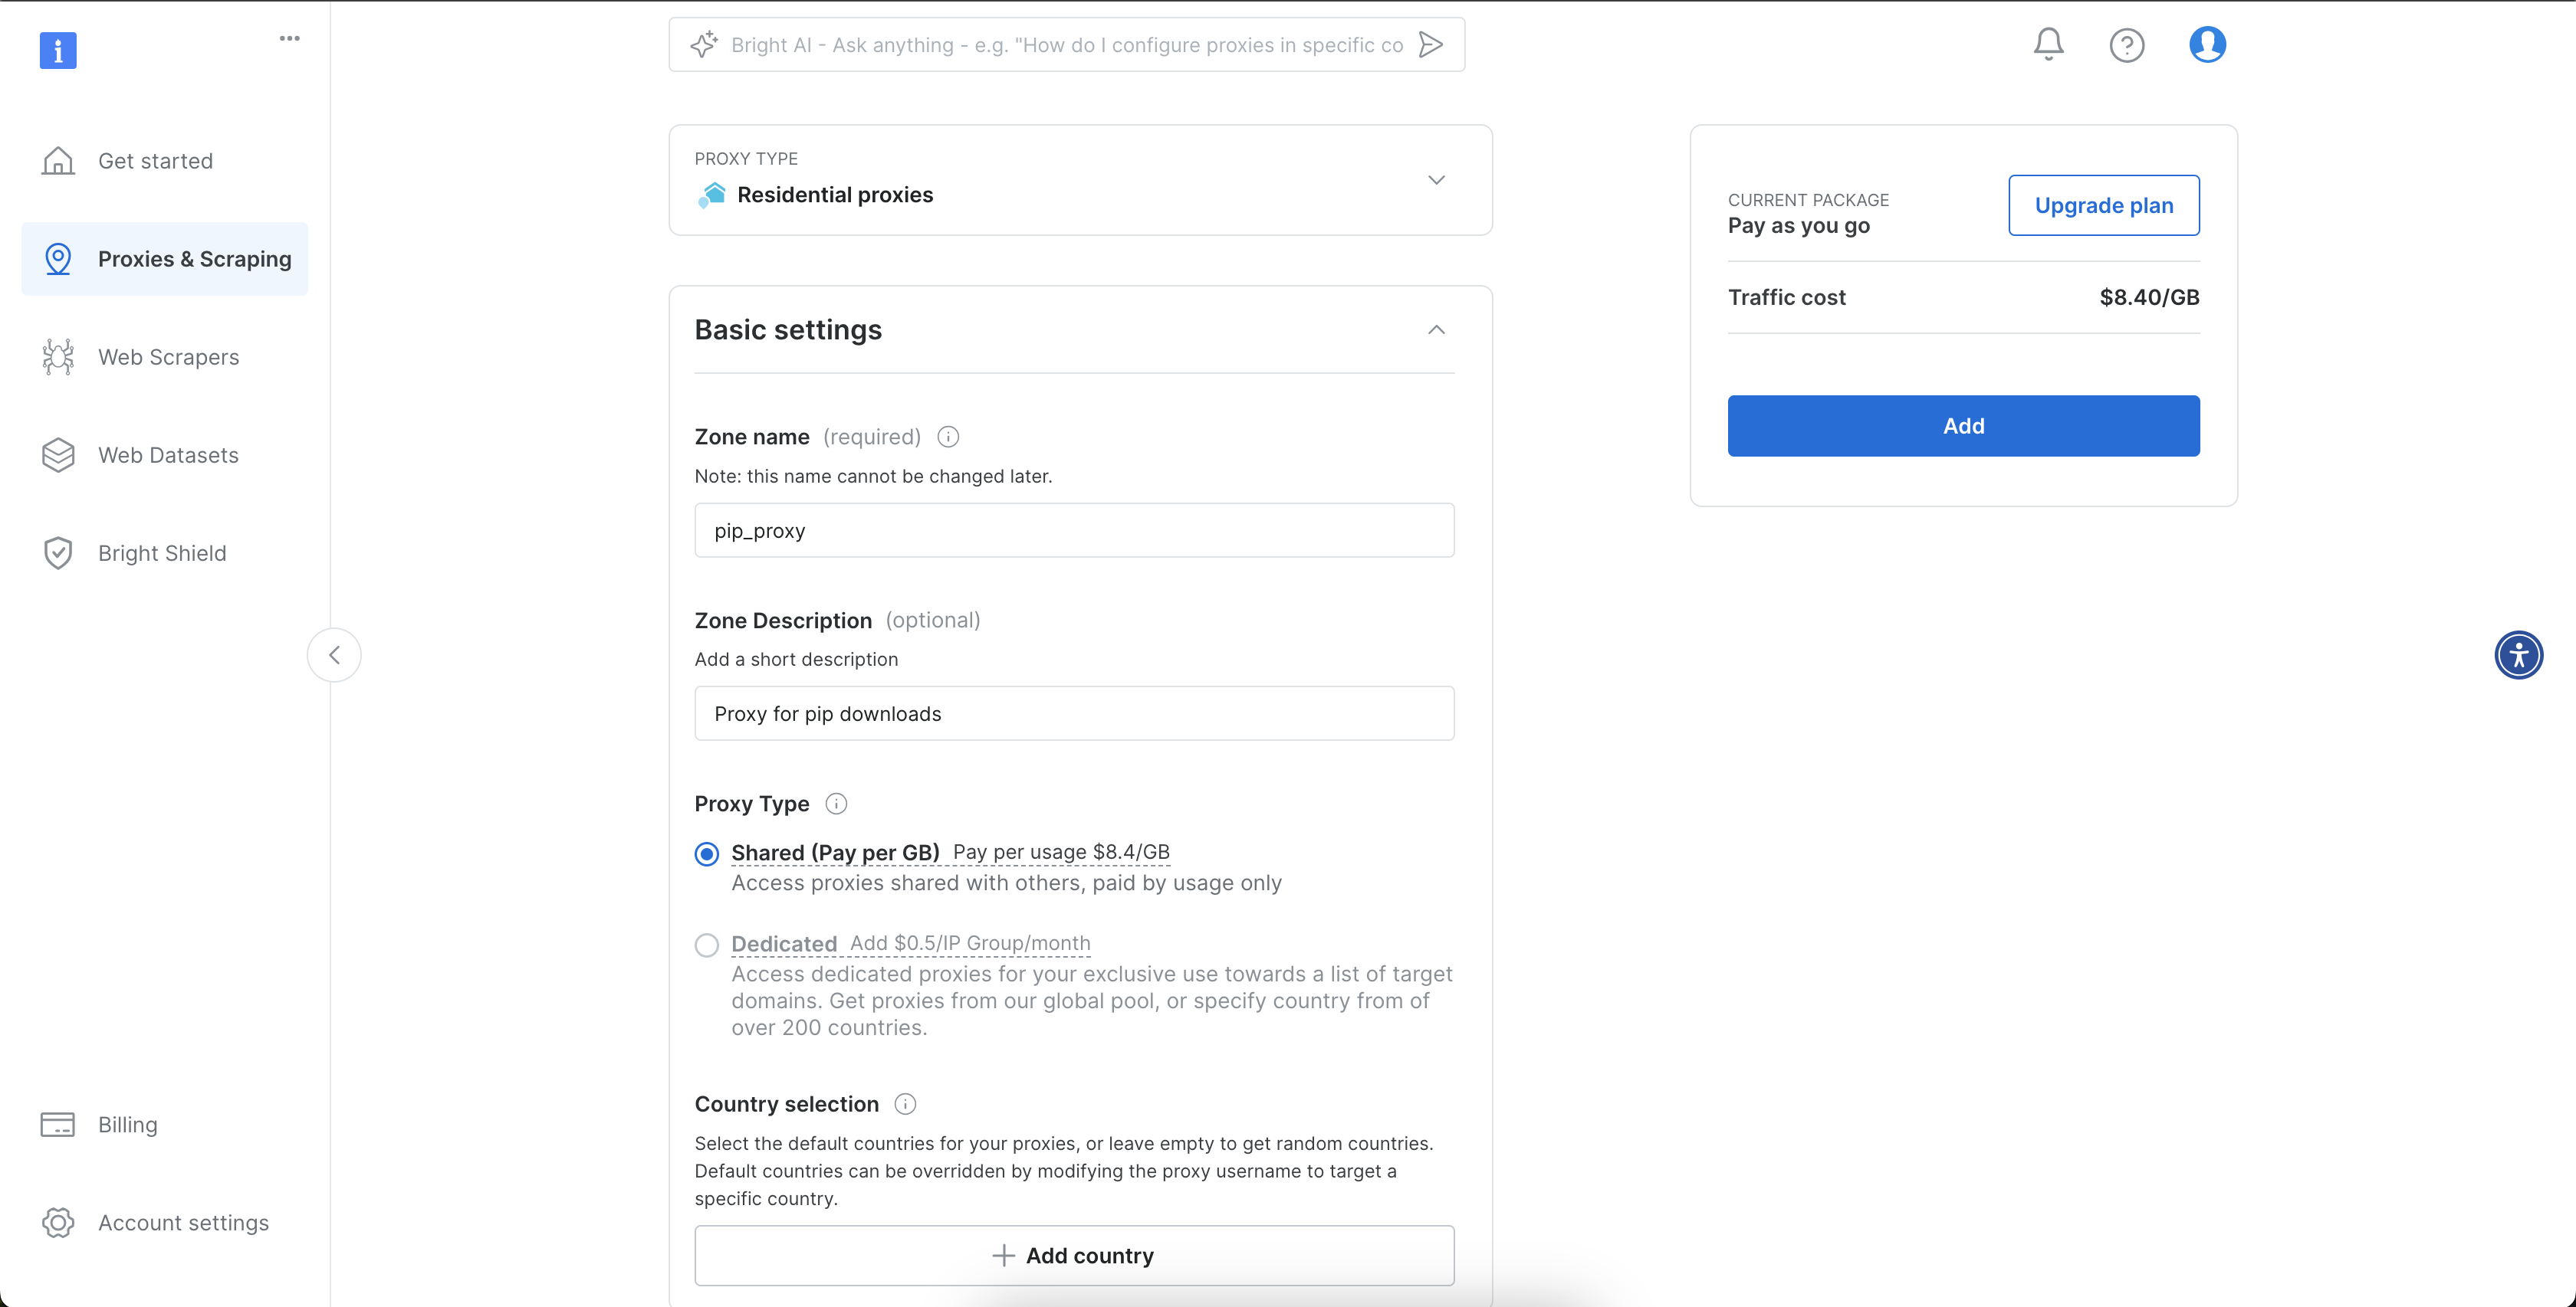This screenshot has height=1307, width=2576.
Task: Click the Upgrade plan button
Action: click(2103, 206)
